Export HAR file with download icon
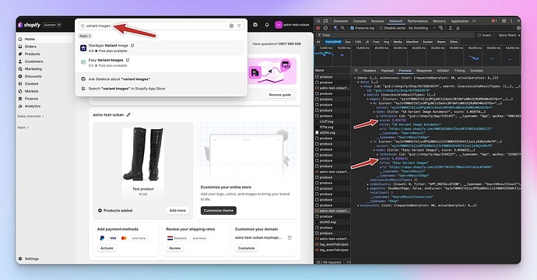This screenshot has height=280, width=537. pyautogui.click(x=458, y=28)
